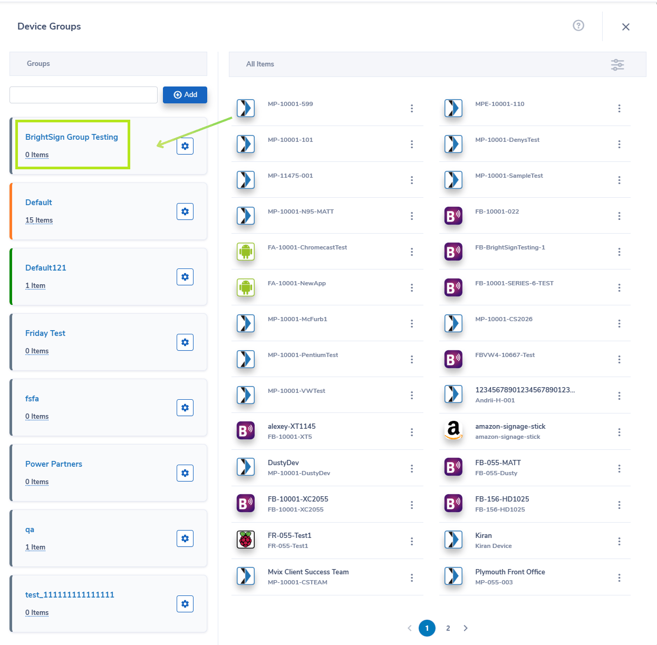Click the BrightSign icon for FBVW4-10667-Test
Screen dimensions: 657x645
click(453, 359)
